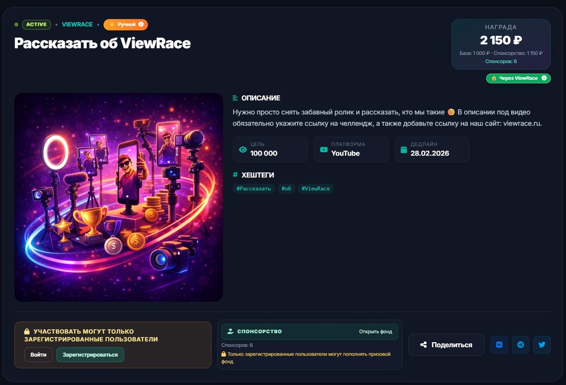Click the info icon in Ручной badge
This screenshot has width=566, height=385.
[141, 25]
